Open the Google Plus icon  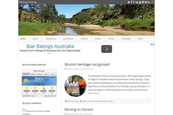coord(134,2)
